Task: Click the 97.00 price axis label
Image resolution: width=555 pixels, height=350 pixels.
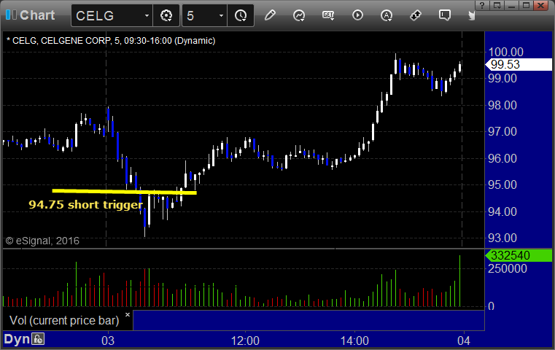Action: (502, 132)
